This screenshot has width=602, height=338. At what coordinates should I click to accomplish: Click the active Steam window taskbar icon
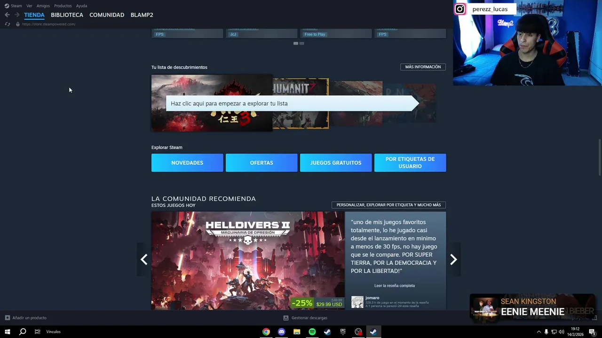(x=373, y=332)
